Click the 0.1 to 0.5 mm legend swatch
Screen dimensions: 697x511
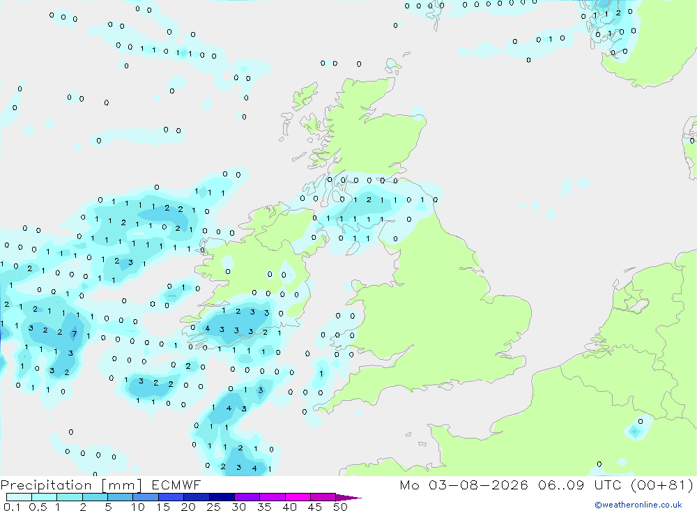click(x=19, y=497)
